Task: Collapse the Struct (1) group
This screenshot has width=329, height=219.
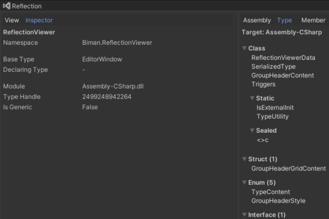Action: pos(245,159)
